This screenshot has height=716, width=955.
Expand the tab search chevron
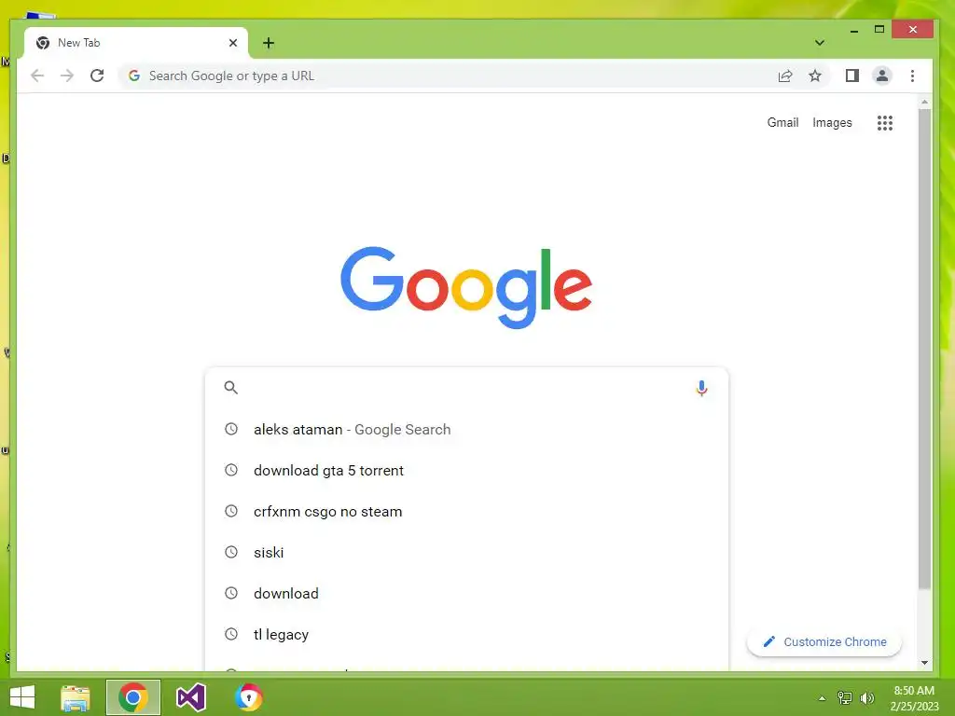pyautogui.click(x=820, y=43)
